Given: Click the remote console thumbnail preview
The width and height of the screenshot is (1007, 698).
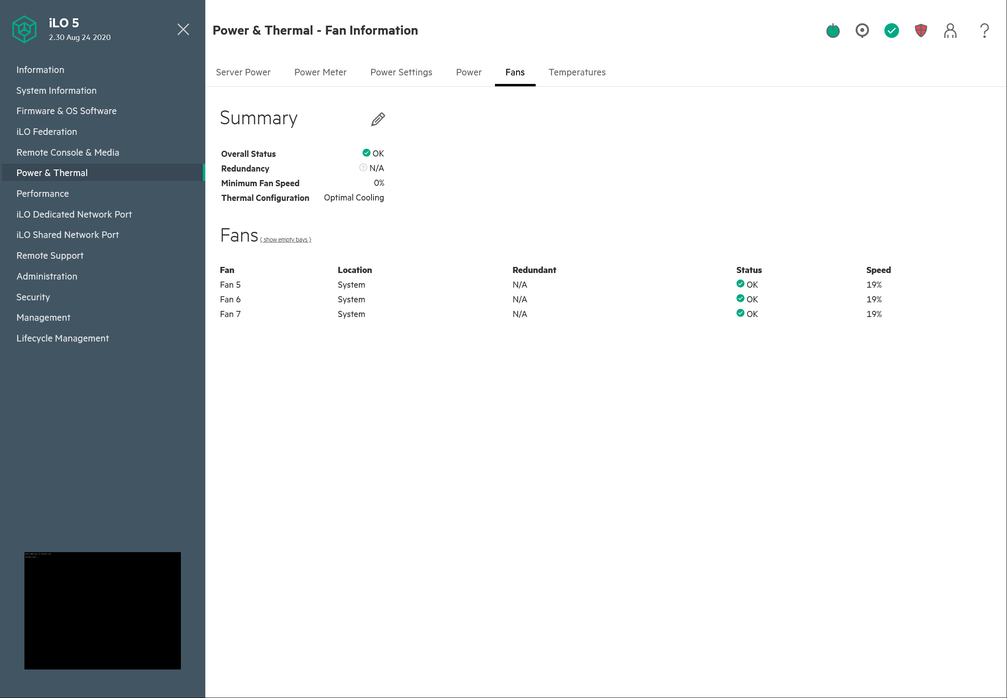Looking at the screenshot, I should pos(102,610).
